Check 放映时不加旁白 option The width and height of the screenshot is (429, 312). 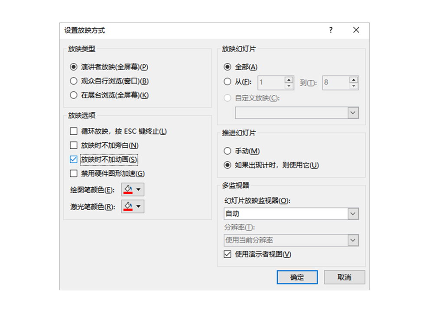pyautogui.click(x=73, y=146)
